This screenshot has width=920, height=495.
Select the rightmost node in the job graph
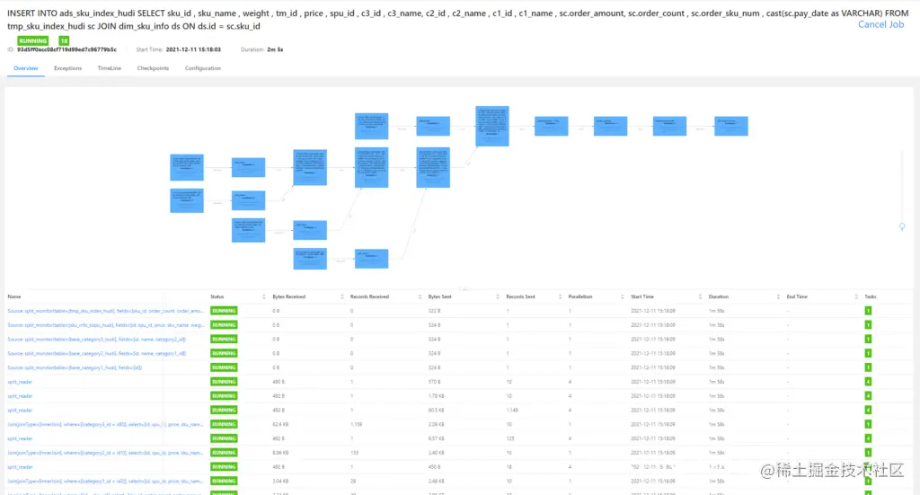[731, 126]
